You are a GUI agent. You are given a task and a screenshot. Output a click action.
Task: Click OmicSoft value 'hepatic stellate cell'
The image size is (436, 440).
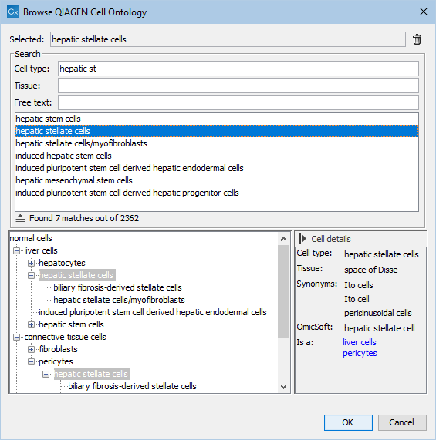380,328
